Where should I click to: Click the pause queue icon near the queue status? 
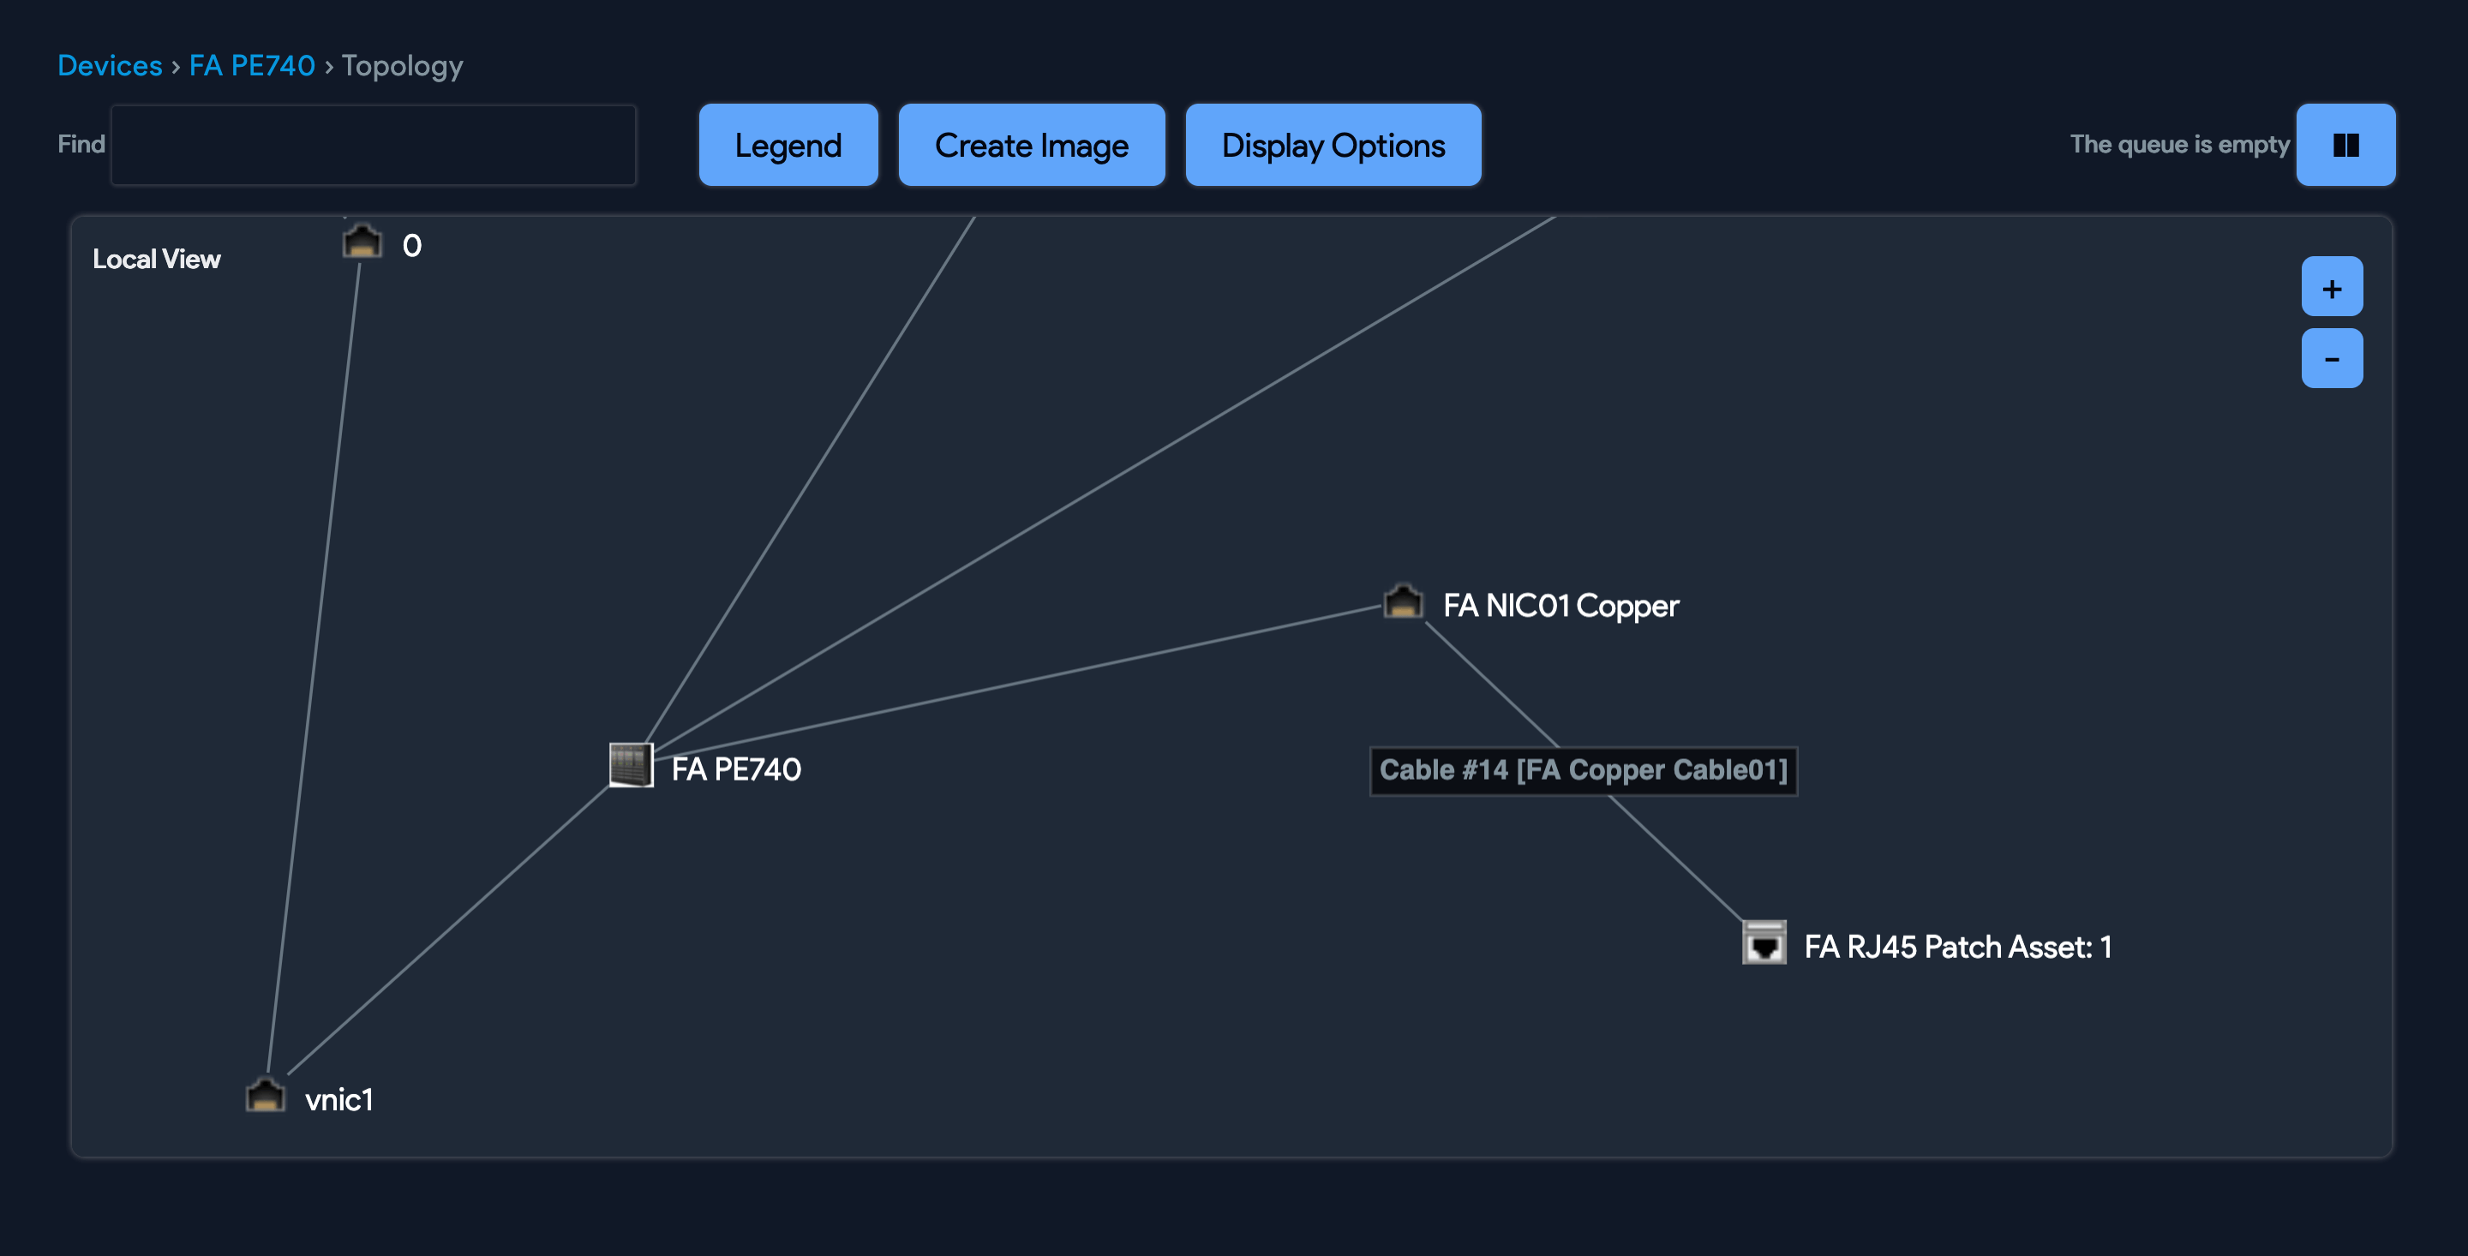tap(2345, 145)
